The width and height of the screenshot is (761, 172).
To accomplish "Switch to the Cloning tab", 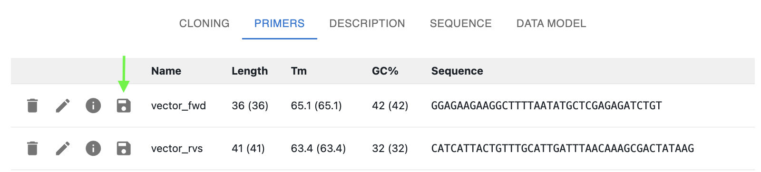I will [x=204, y=23].
